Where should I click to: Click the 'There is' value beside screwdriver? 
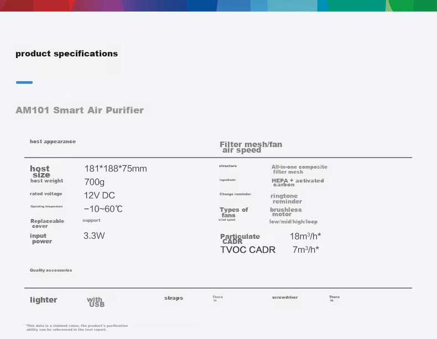(x=334, y=299)
